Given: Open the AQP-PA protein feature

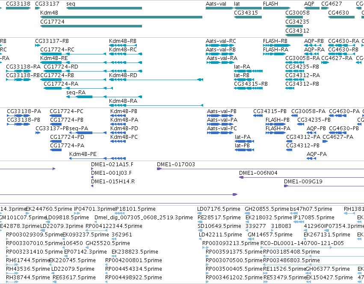Looking at the screenshot, I should click(x=311, y=158).
